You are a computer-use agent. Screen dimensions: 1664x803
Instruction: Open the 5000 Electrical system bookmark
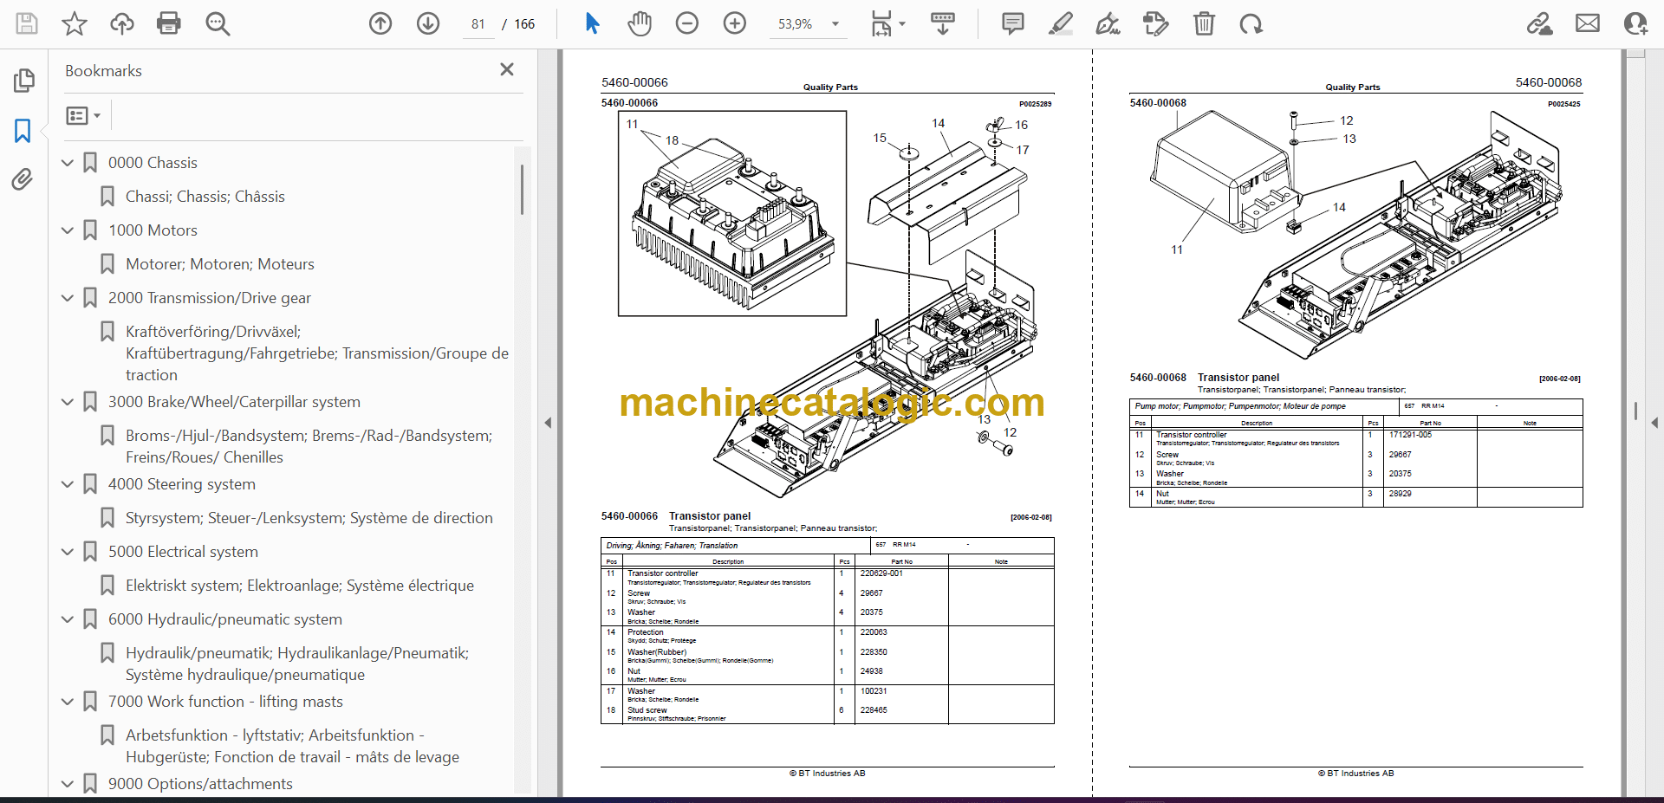tap(183, 552)
